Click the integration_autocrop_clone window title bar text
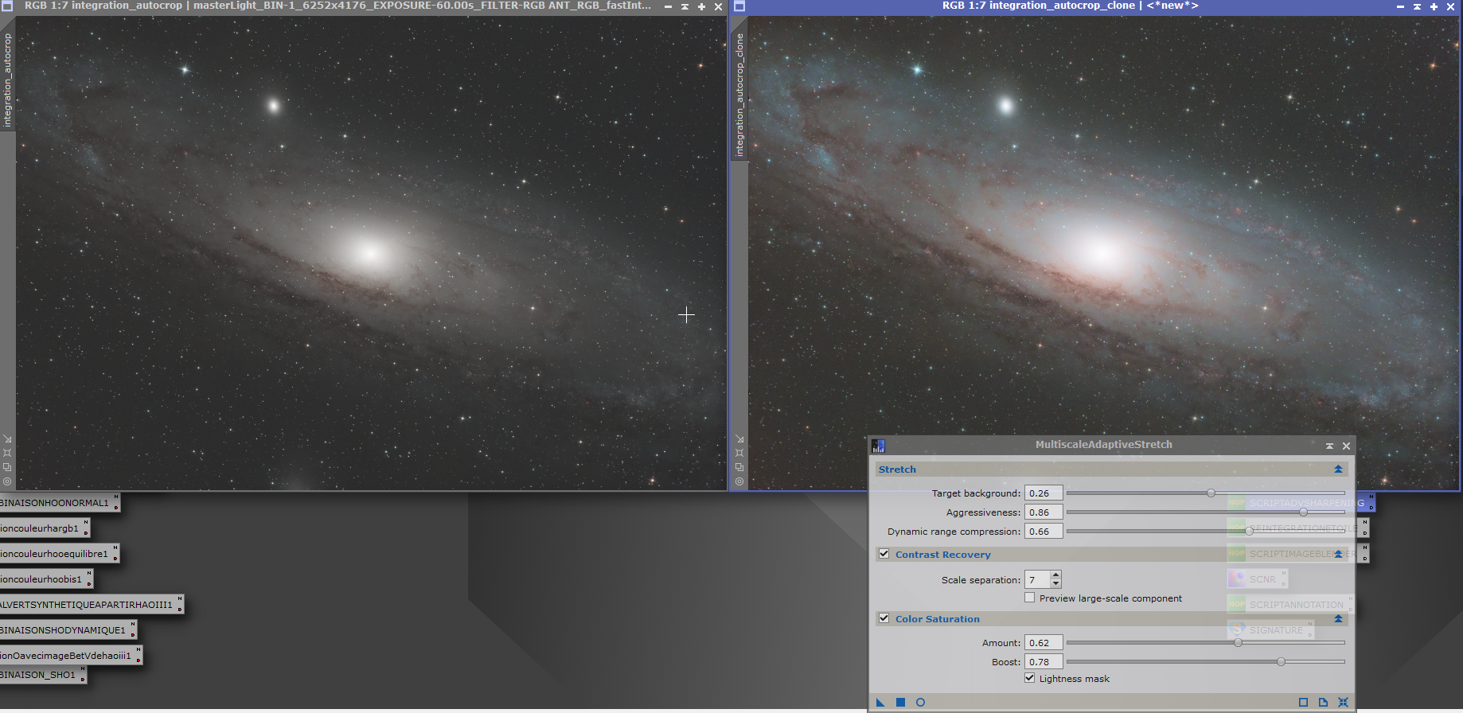 click(x=1070, y=6)
